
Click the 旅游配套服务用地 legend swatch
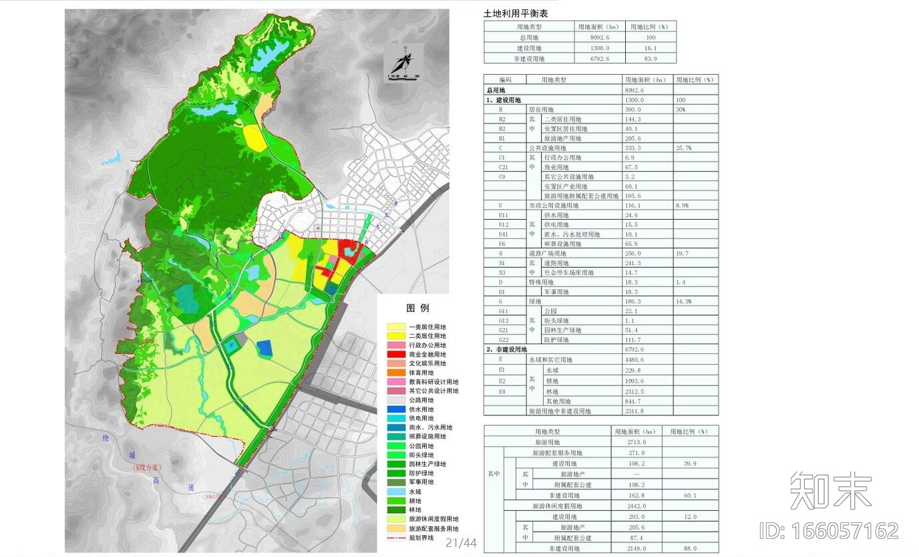point(396,528)
